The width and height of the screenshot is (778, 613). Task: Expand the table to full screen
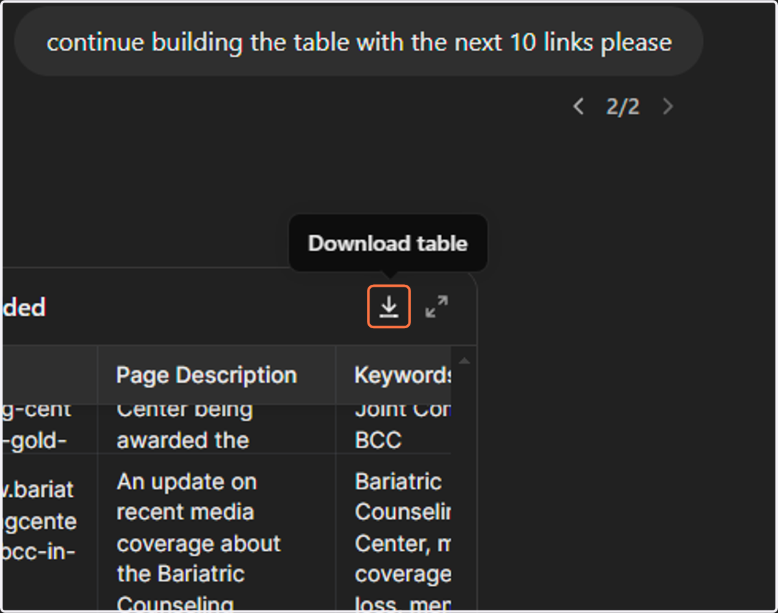[x=436, y=307]
